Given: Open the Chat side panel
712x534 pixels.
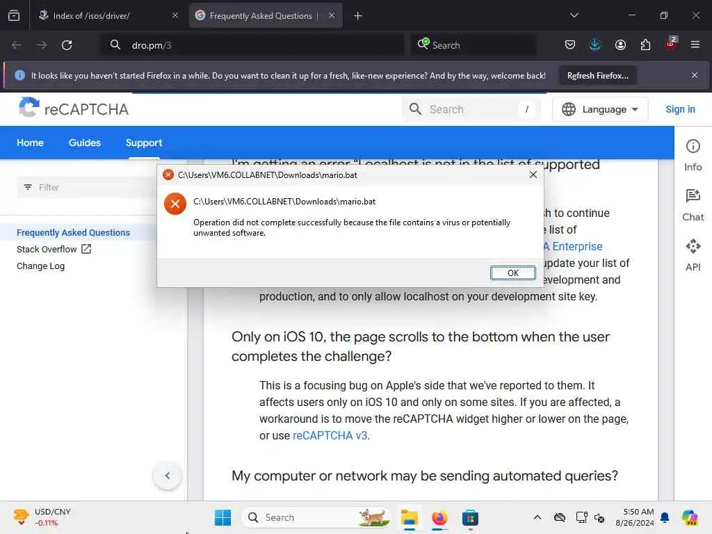Looking at the screenshot, I should (693, 205).
